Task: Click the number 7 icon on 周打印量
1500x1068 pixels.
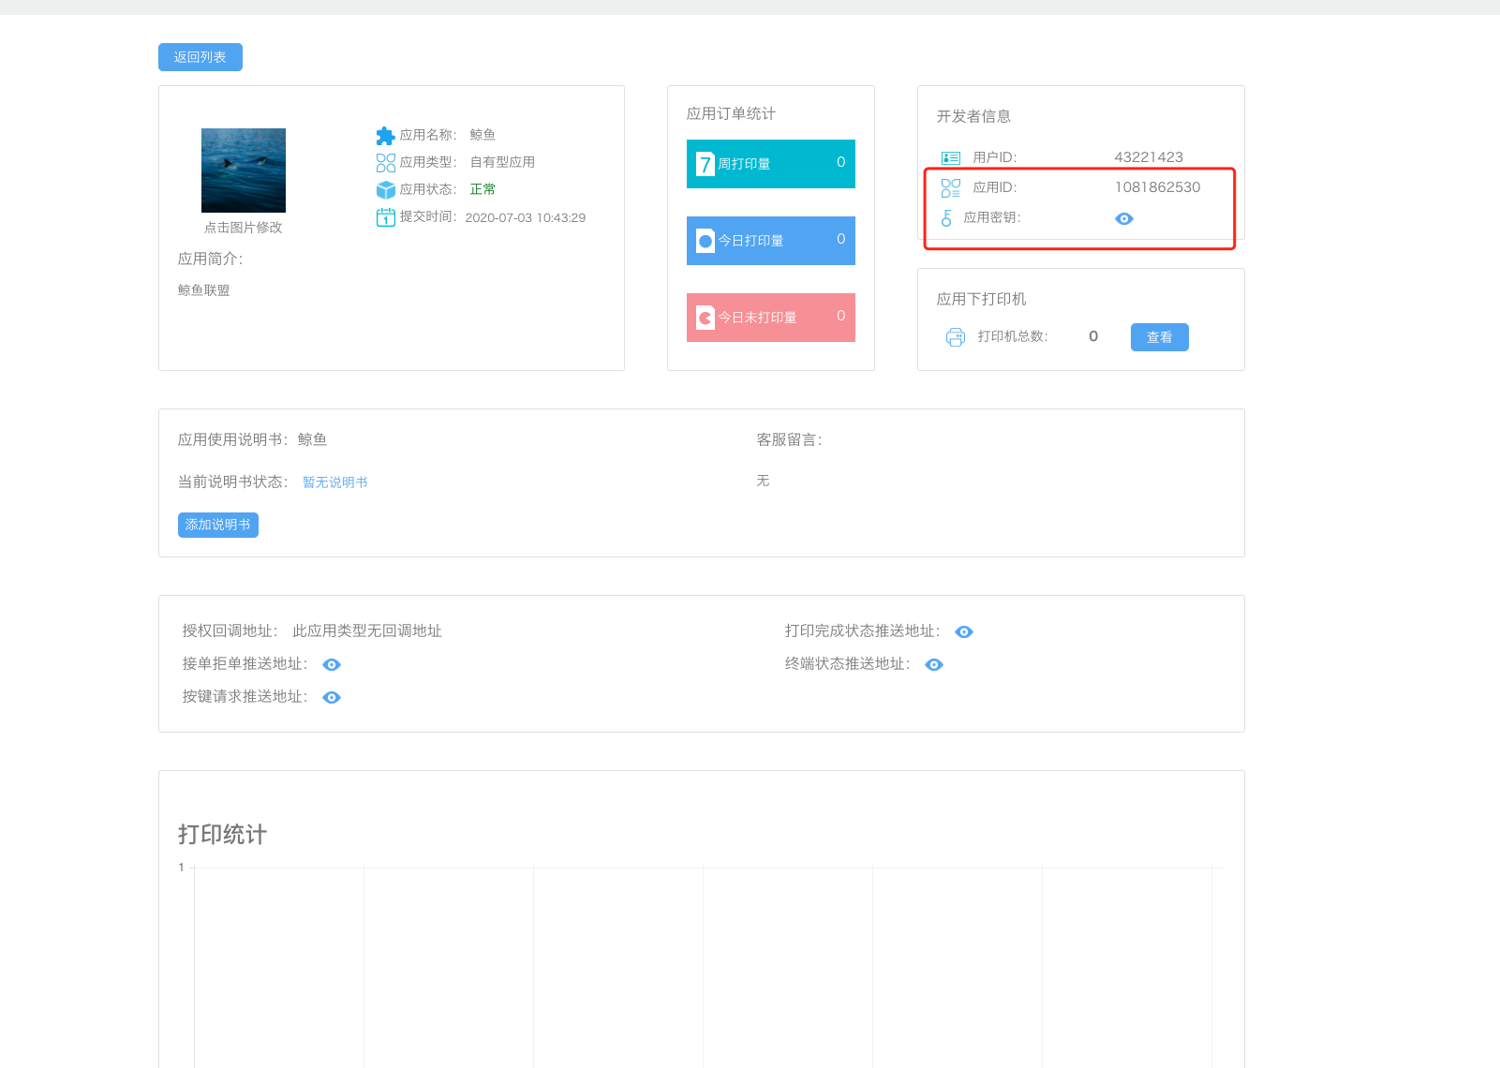Action: [705, 164]
